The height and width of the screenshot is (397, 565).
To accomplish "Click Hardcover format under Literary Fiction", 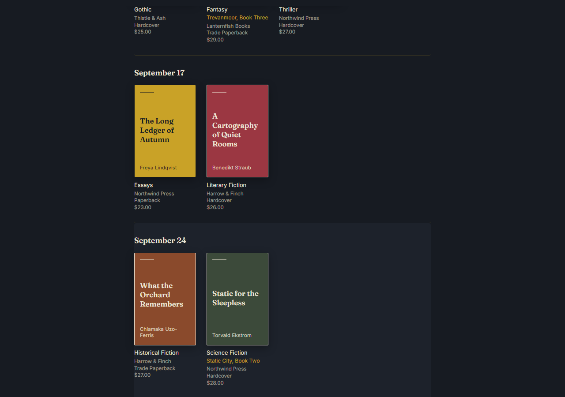I will point(219,200).
